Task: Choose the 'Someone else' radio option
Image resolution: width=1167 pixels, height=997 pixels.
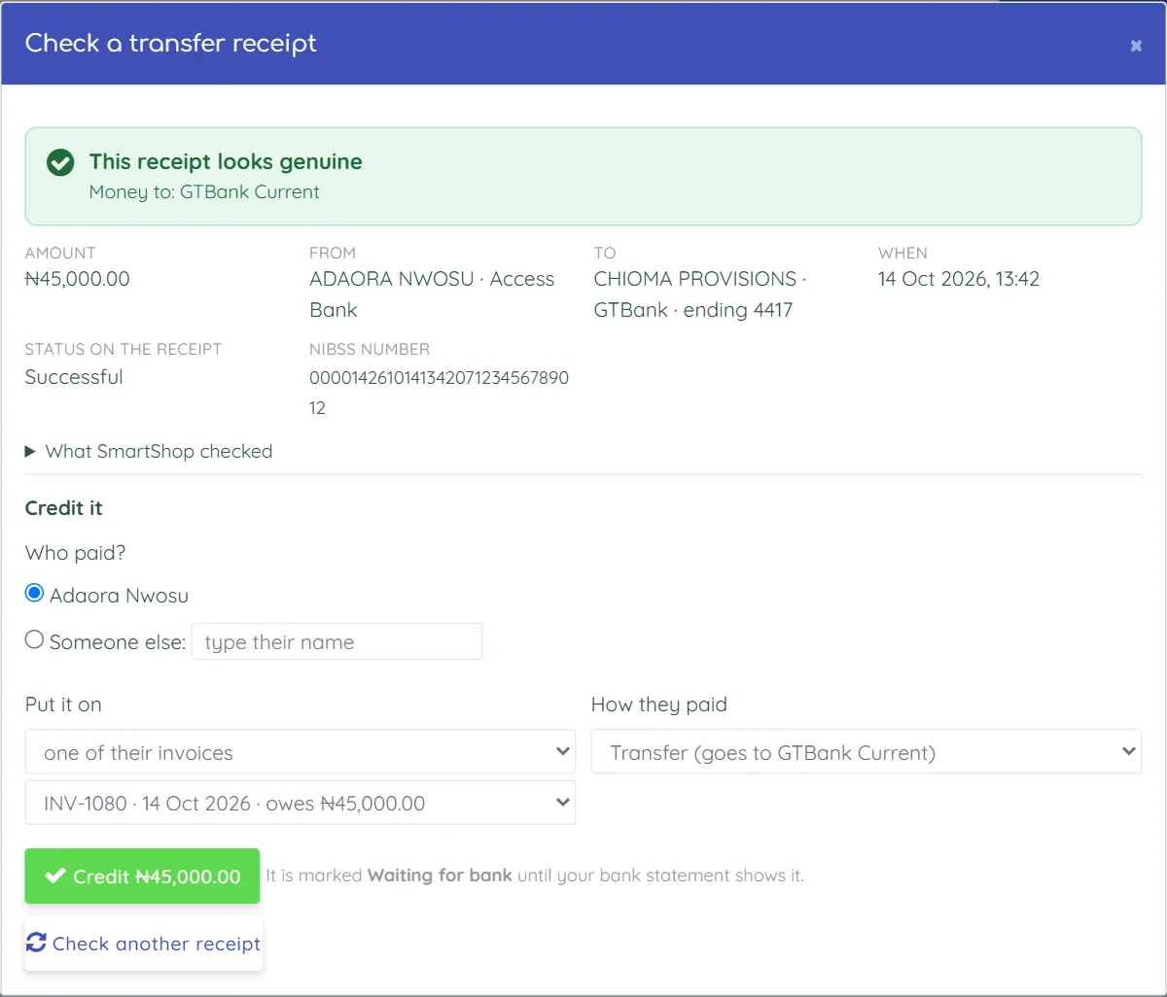Action: coord(34,639)
